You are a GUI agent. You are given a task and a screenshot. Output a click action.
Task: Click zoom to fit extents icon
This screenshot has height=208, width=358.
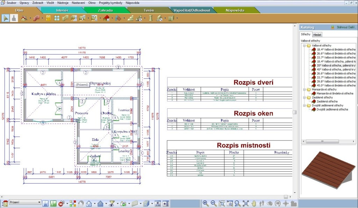(246, 203)
